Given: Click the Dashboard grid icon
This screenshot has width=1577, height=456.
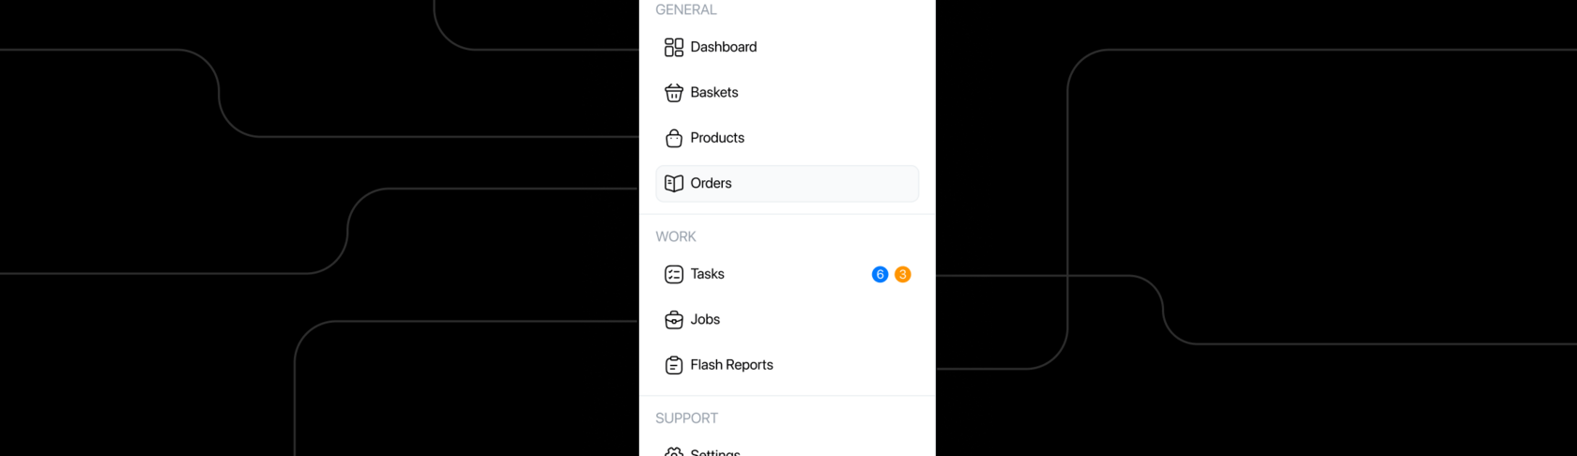Looking at the screenshot, I should click(674, 47).
